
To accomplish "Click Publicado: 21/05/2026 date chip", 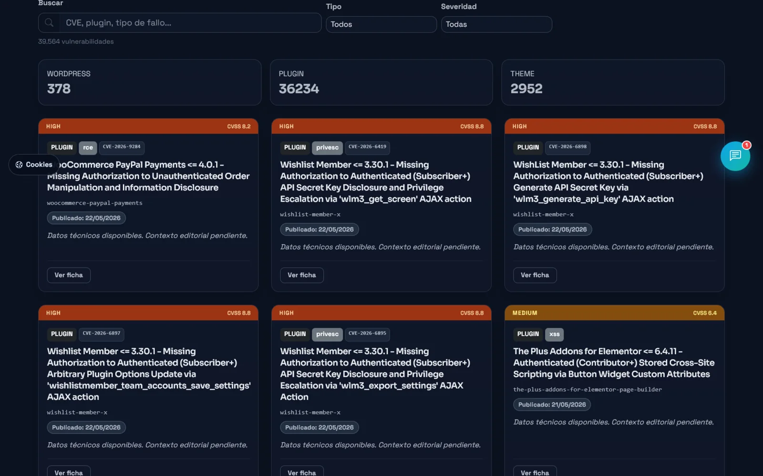I will [552, 405].
